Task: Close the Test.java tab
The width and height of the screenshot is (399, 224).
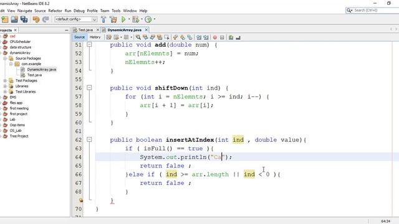Action: coord(98,30)
